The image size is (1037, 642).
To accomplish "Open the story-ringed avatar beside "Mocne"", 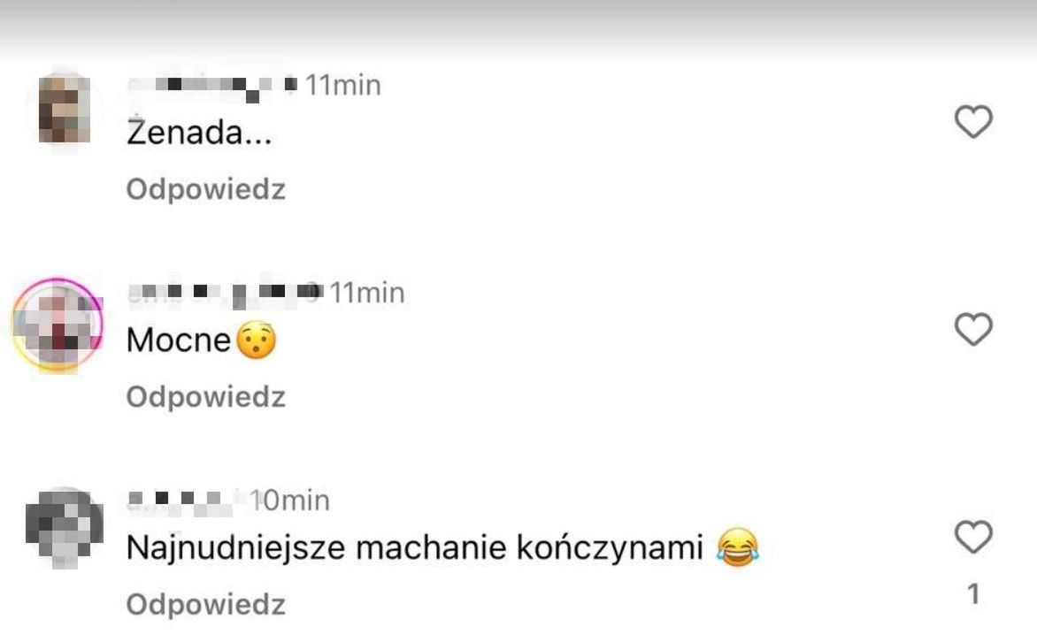I will tap(58, 324).
